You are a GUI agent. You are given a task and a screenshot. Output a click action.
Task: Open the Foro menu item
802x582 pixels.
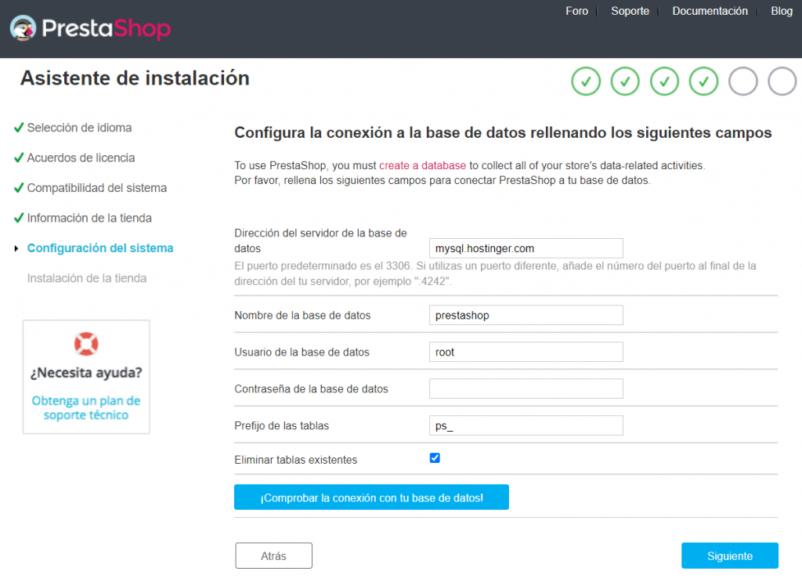click(x=576, y=11)
